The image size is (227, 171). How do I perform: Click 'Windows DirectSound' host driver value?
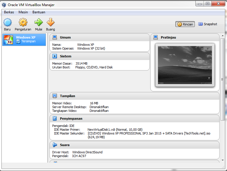click(x=87, y=152)
